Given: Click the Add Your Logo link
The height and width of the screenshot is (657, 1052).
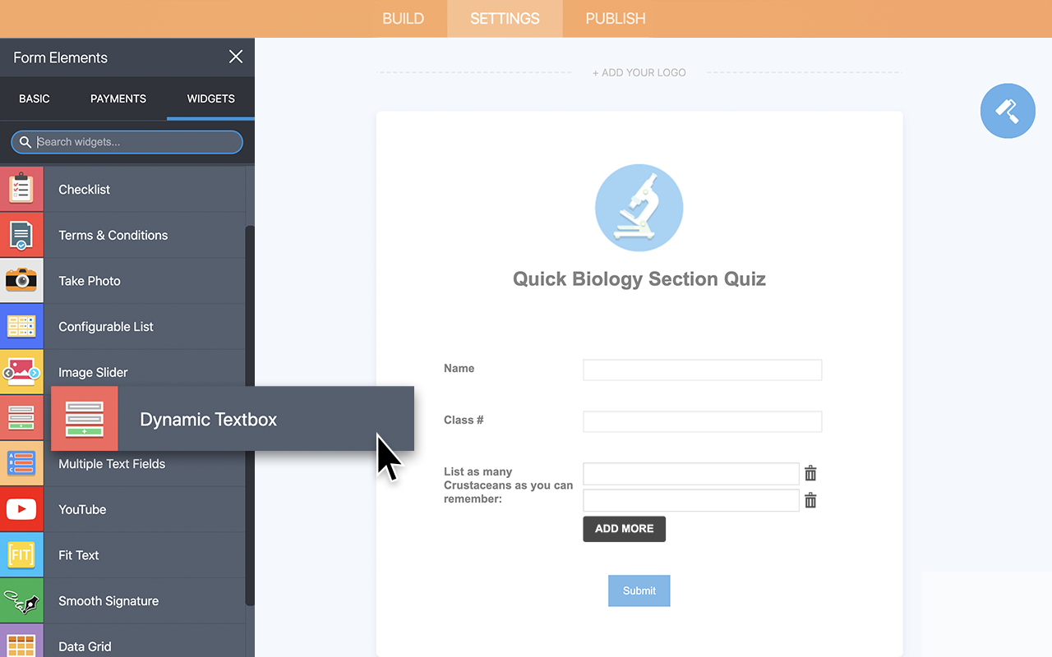Looking at the screenshot, I should coord(639,72).
